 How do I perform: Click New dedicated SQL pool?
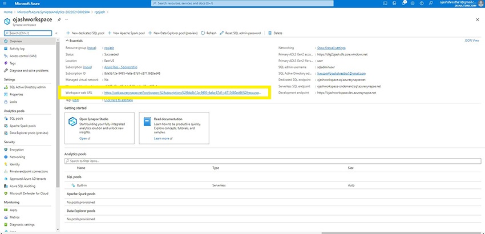coord(85,33)
